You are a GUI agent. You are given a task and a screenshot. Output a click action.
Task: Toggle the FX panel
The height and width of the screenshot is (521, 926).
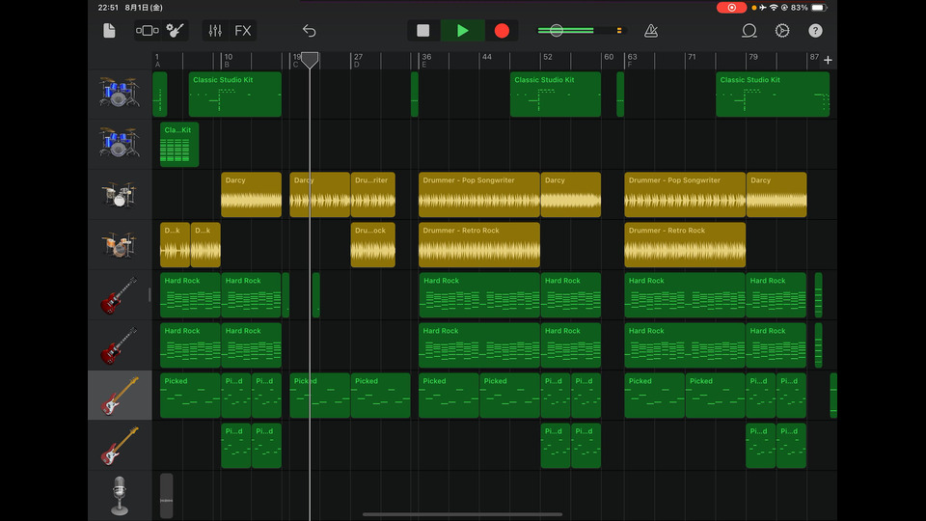coord(243,31)
